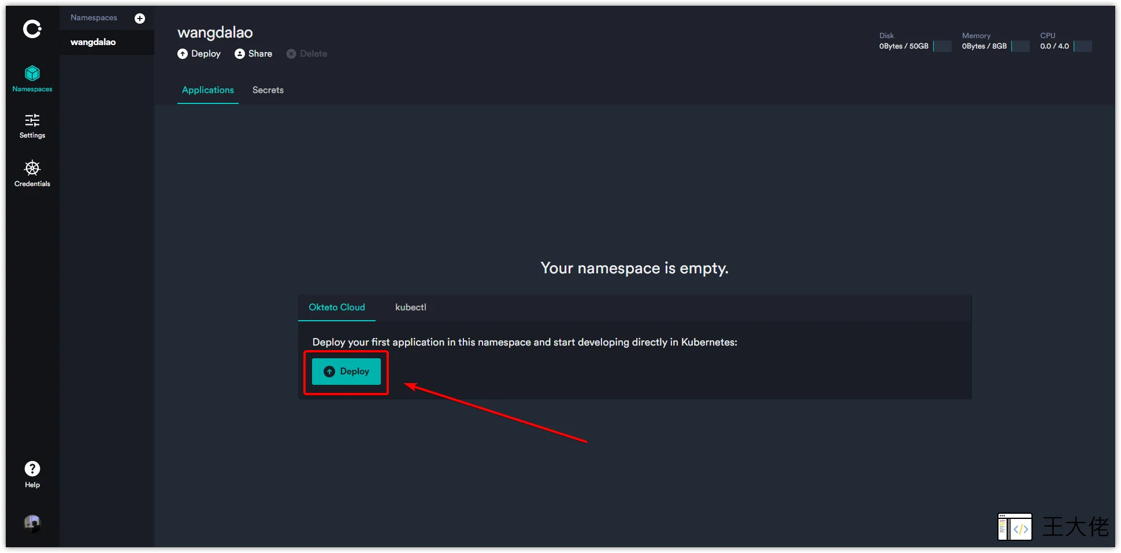Click the header Deploy action
The width and height of the screenshot is (1121, 553).
(199, 54)
